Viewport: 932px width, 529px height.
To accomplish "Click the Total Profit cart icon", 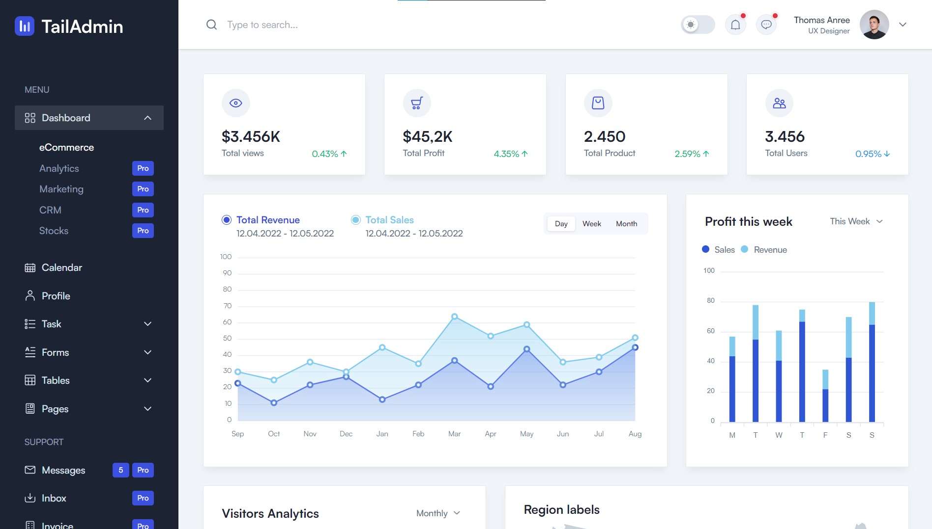I will [417, 103].
